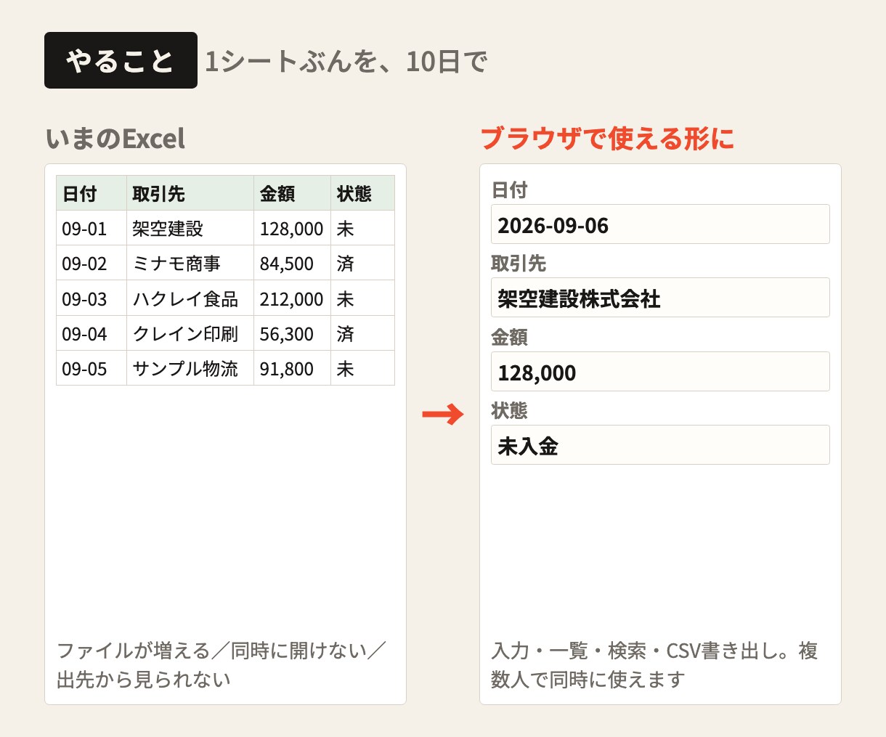Viewport: 886px width, 737px height.
Task: Click the 済 status in the 09-04 row
Action: [363, 333]
